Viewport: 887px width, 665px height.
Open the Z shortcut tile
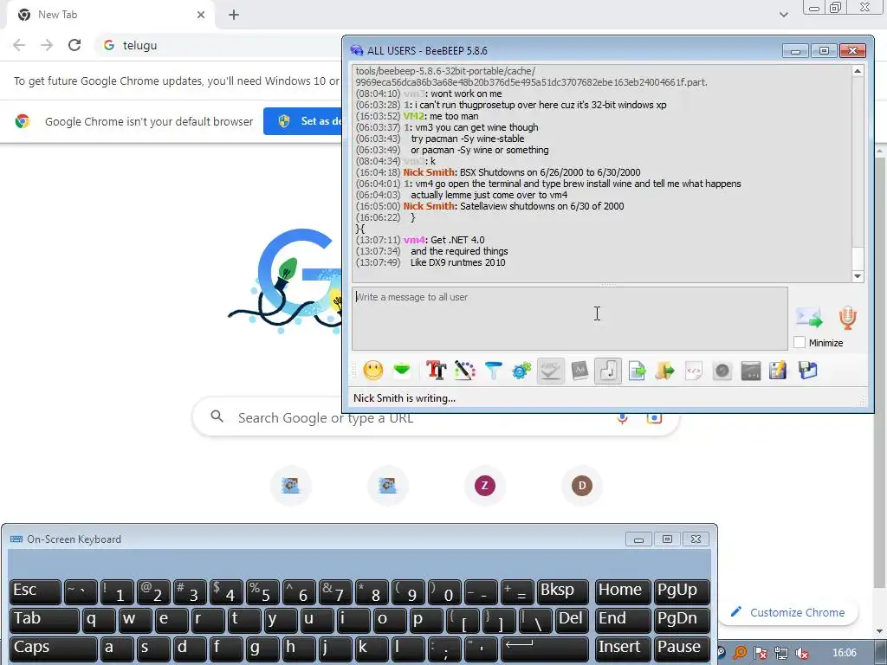485,485
